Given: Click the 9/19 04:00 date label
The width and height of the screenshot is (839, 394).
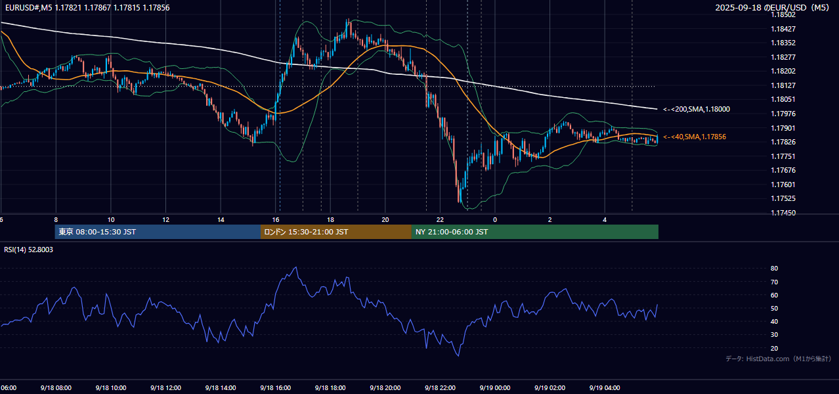Looking at the screenshot, I should point(605,387).
